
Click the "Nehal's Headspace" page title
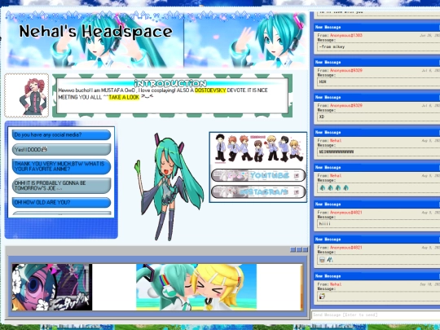coord(95,31)
